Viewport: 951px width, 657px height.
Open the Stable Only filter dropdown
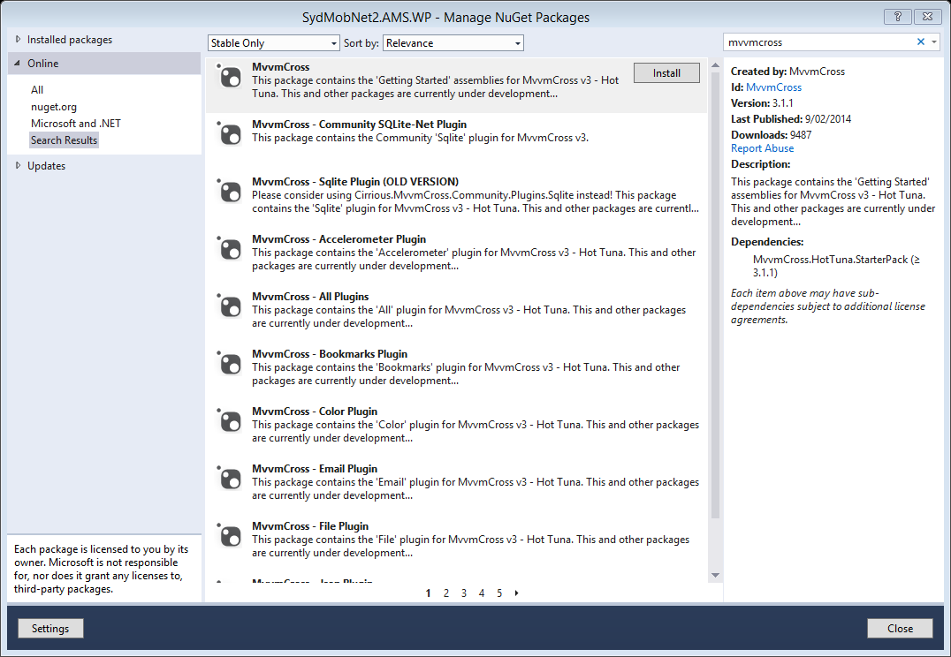tap(331, 42)
